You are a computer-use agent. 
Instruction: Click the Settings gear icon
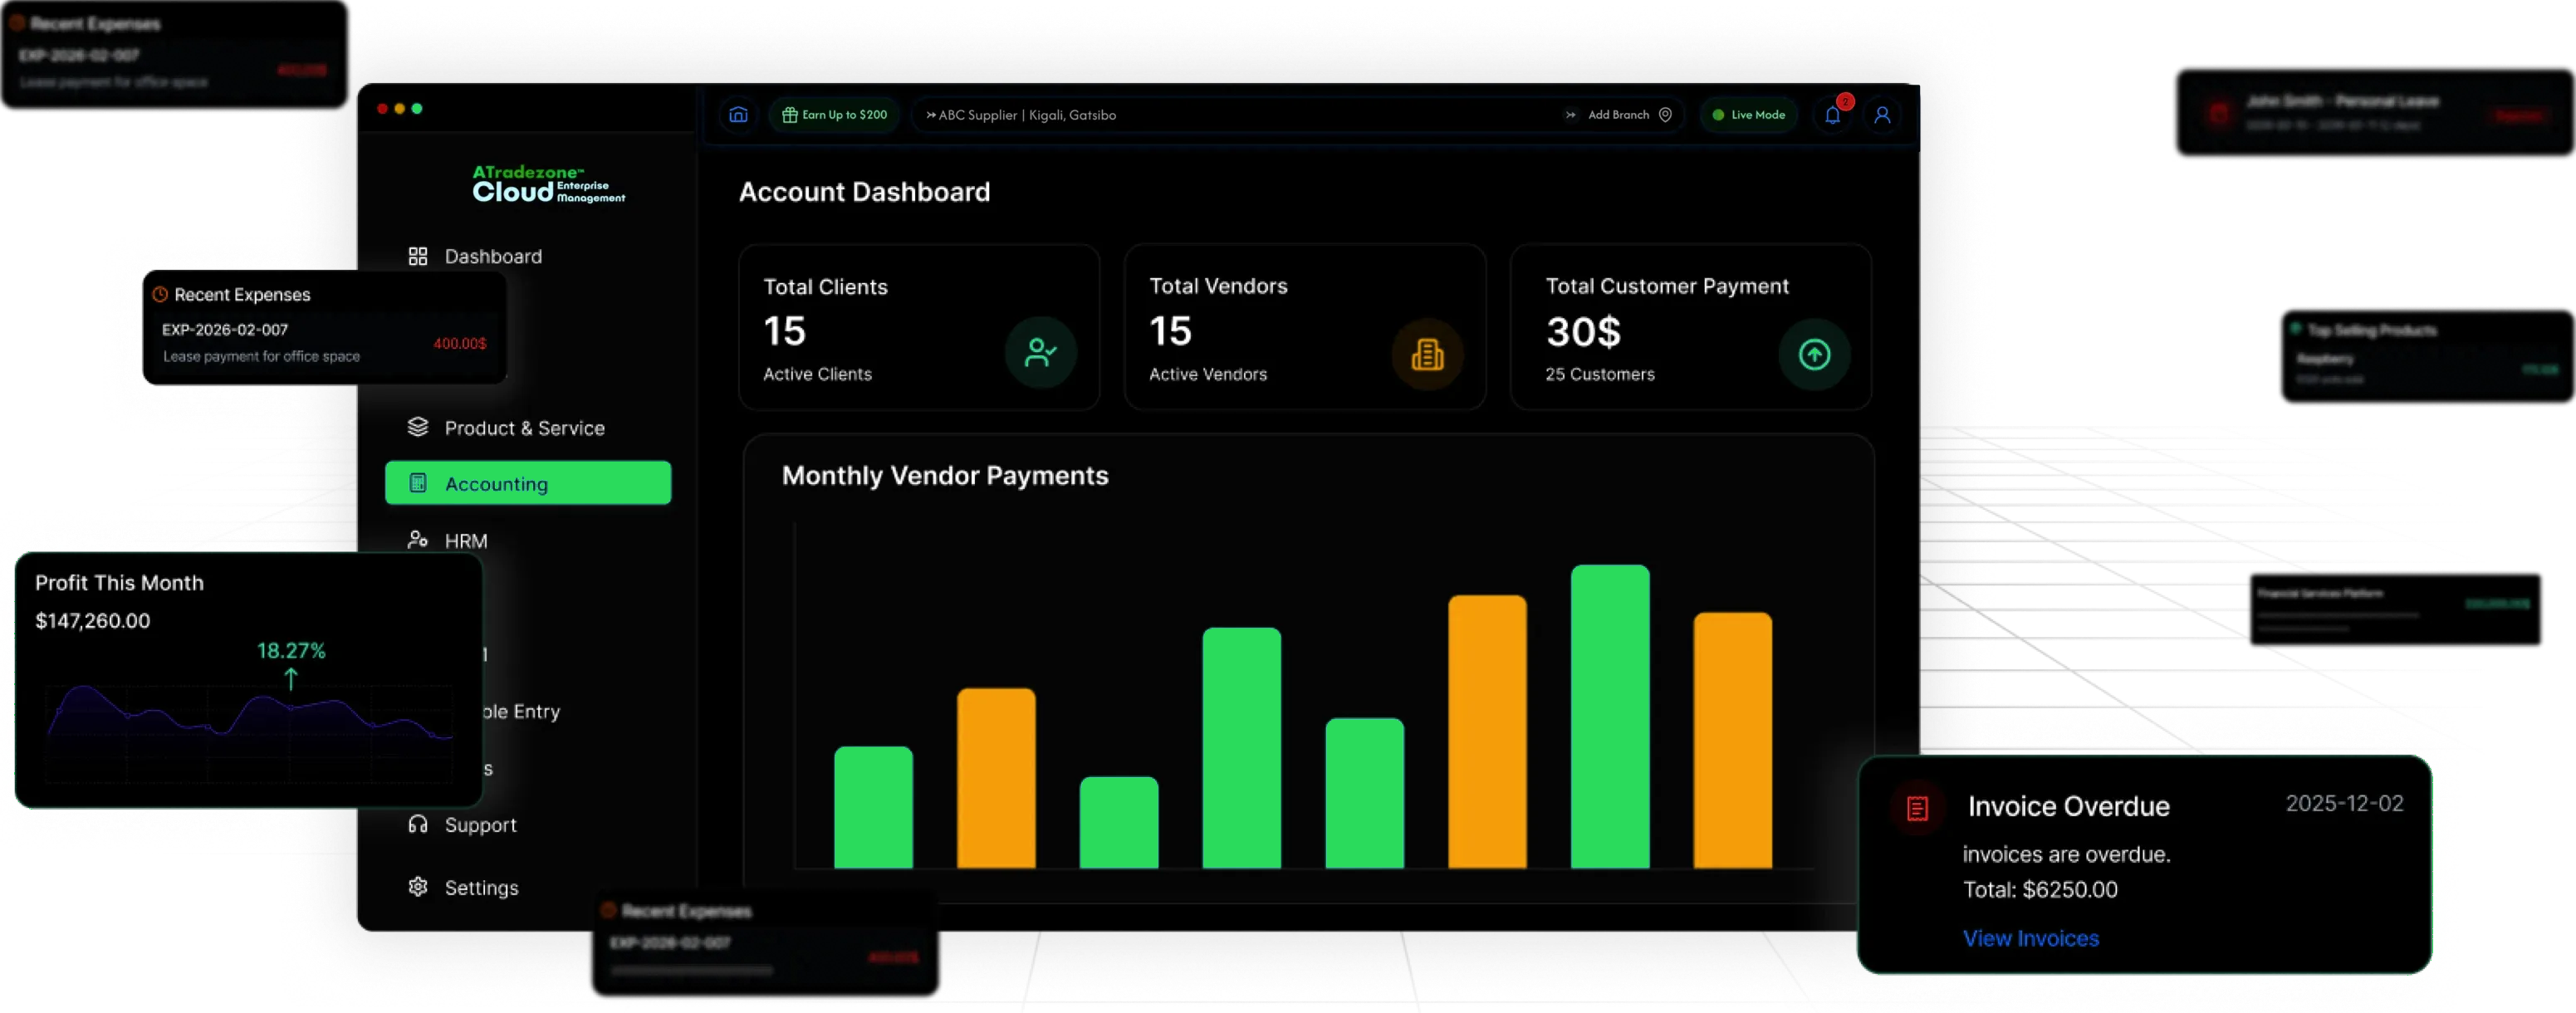tap(418, 887)
